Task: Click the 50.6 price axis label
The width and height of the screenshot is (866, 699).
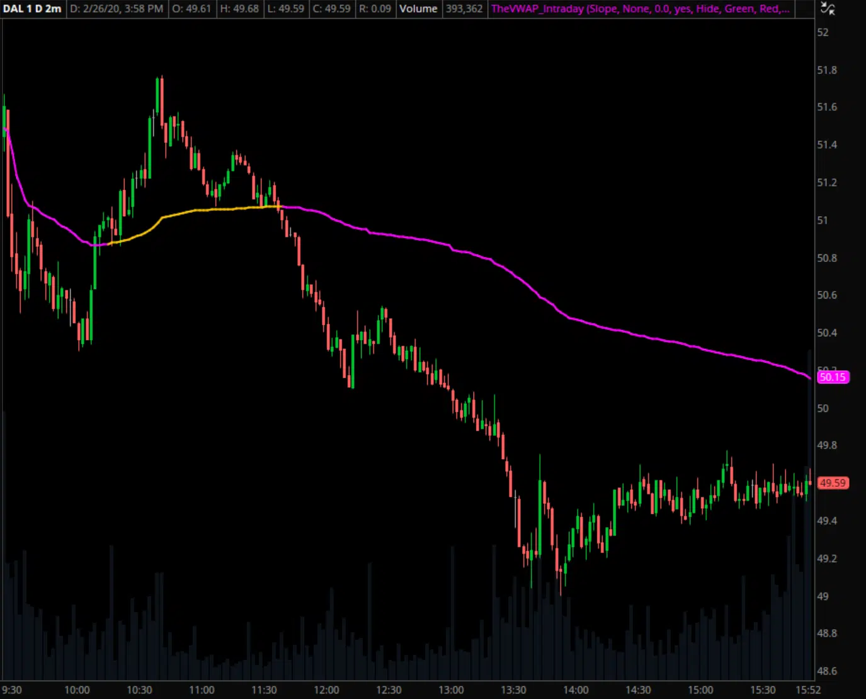Action: click(827, 295)
